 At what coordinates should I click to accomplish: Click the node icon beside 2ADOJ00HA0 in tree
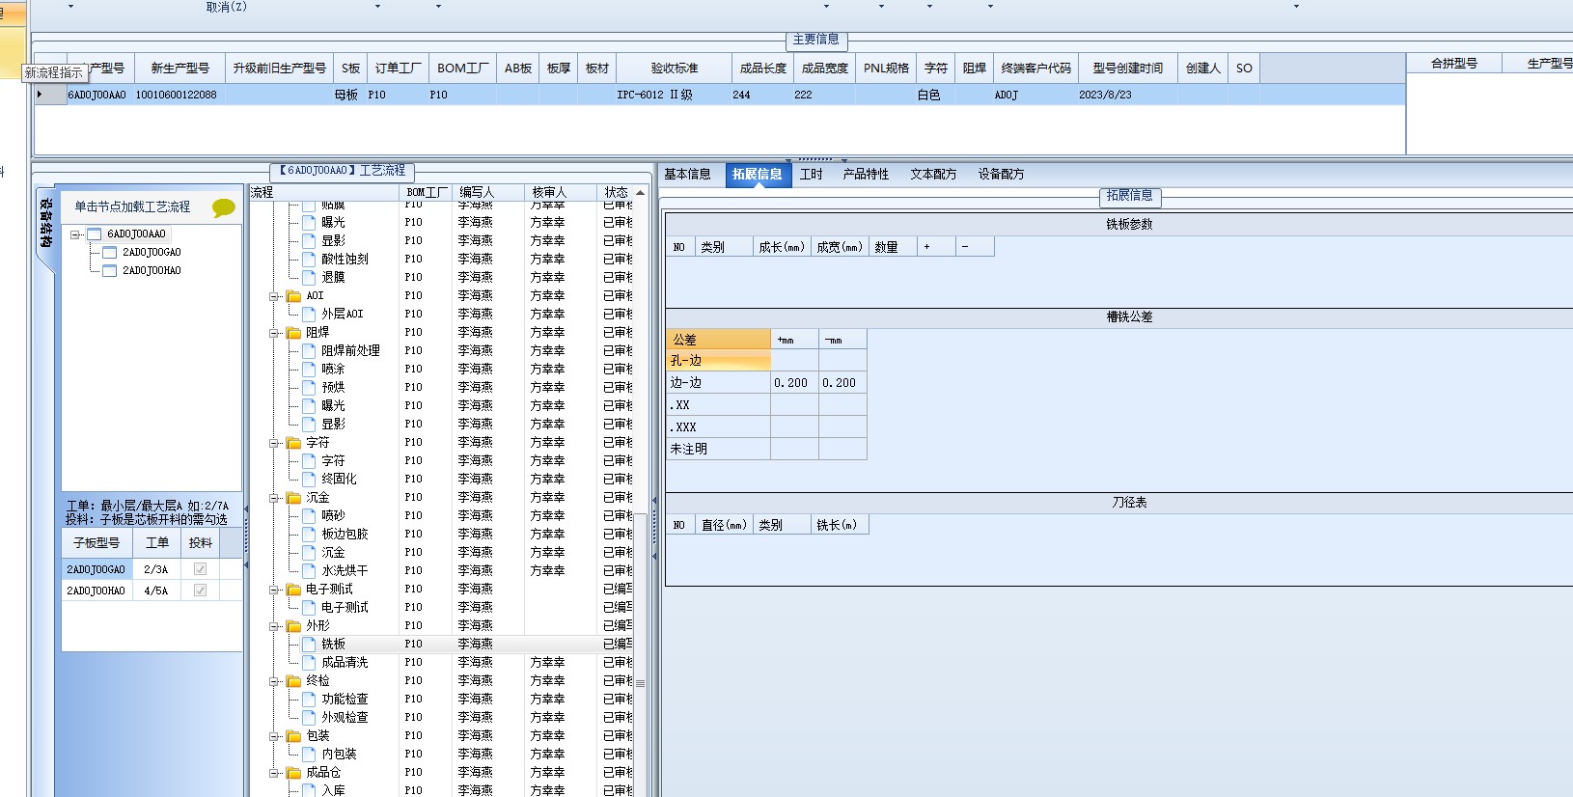[109, 271]
